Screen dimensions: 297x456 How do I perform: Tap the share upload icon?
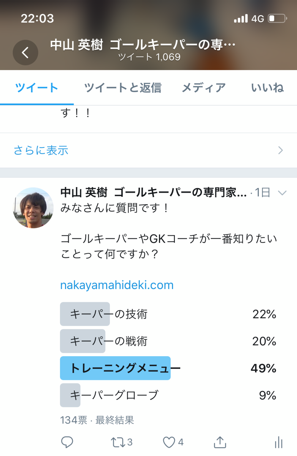pyautogui.click(x=220, y=442)
